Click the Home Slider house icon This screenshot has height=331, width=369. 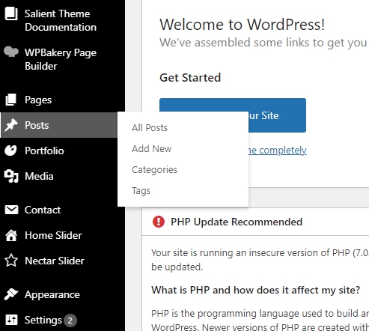[x=11, y=235]
